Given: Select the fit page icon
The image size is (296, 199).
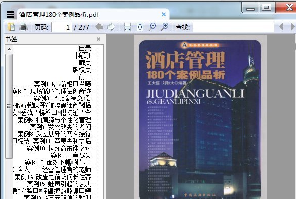Looking at the screenshot, I should coord(140,27).
